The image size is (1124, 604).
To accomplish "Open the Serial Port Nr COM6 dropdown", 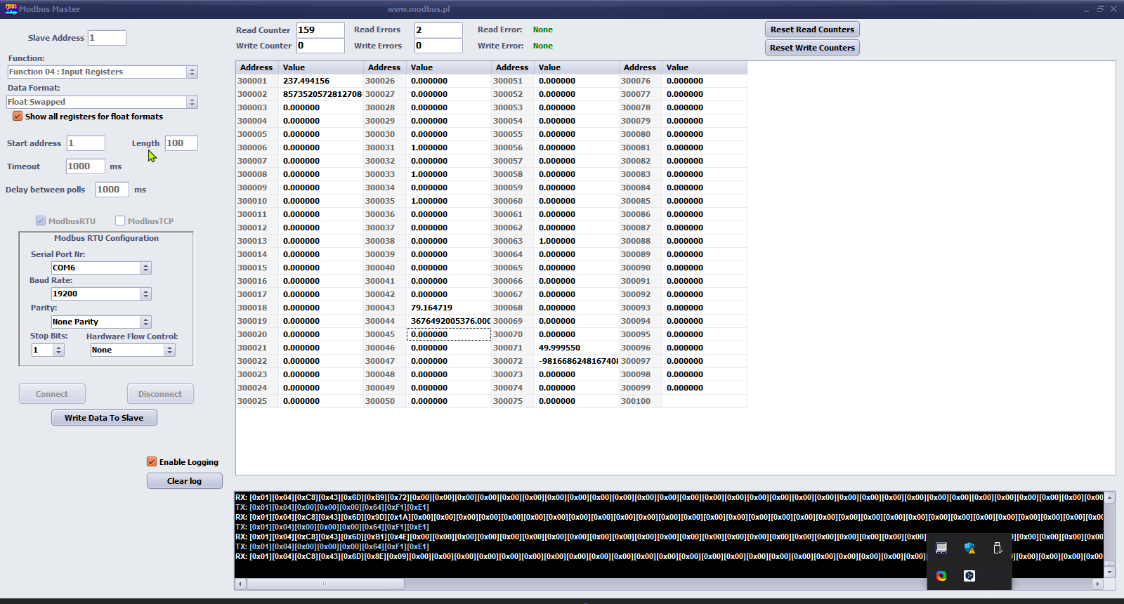I will coord(101,268).
